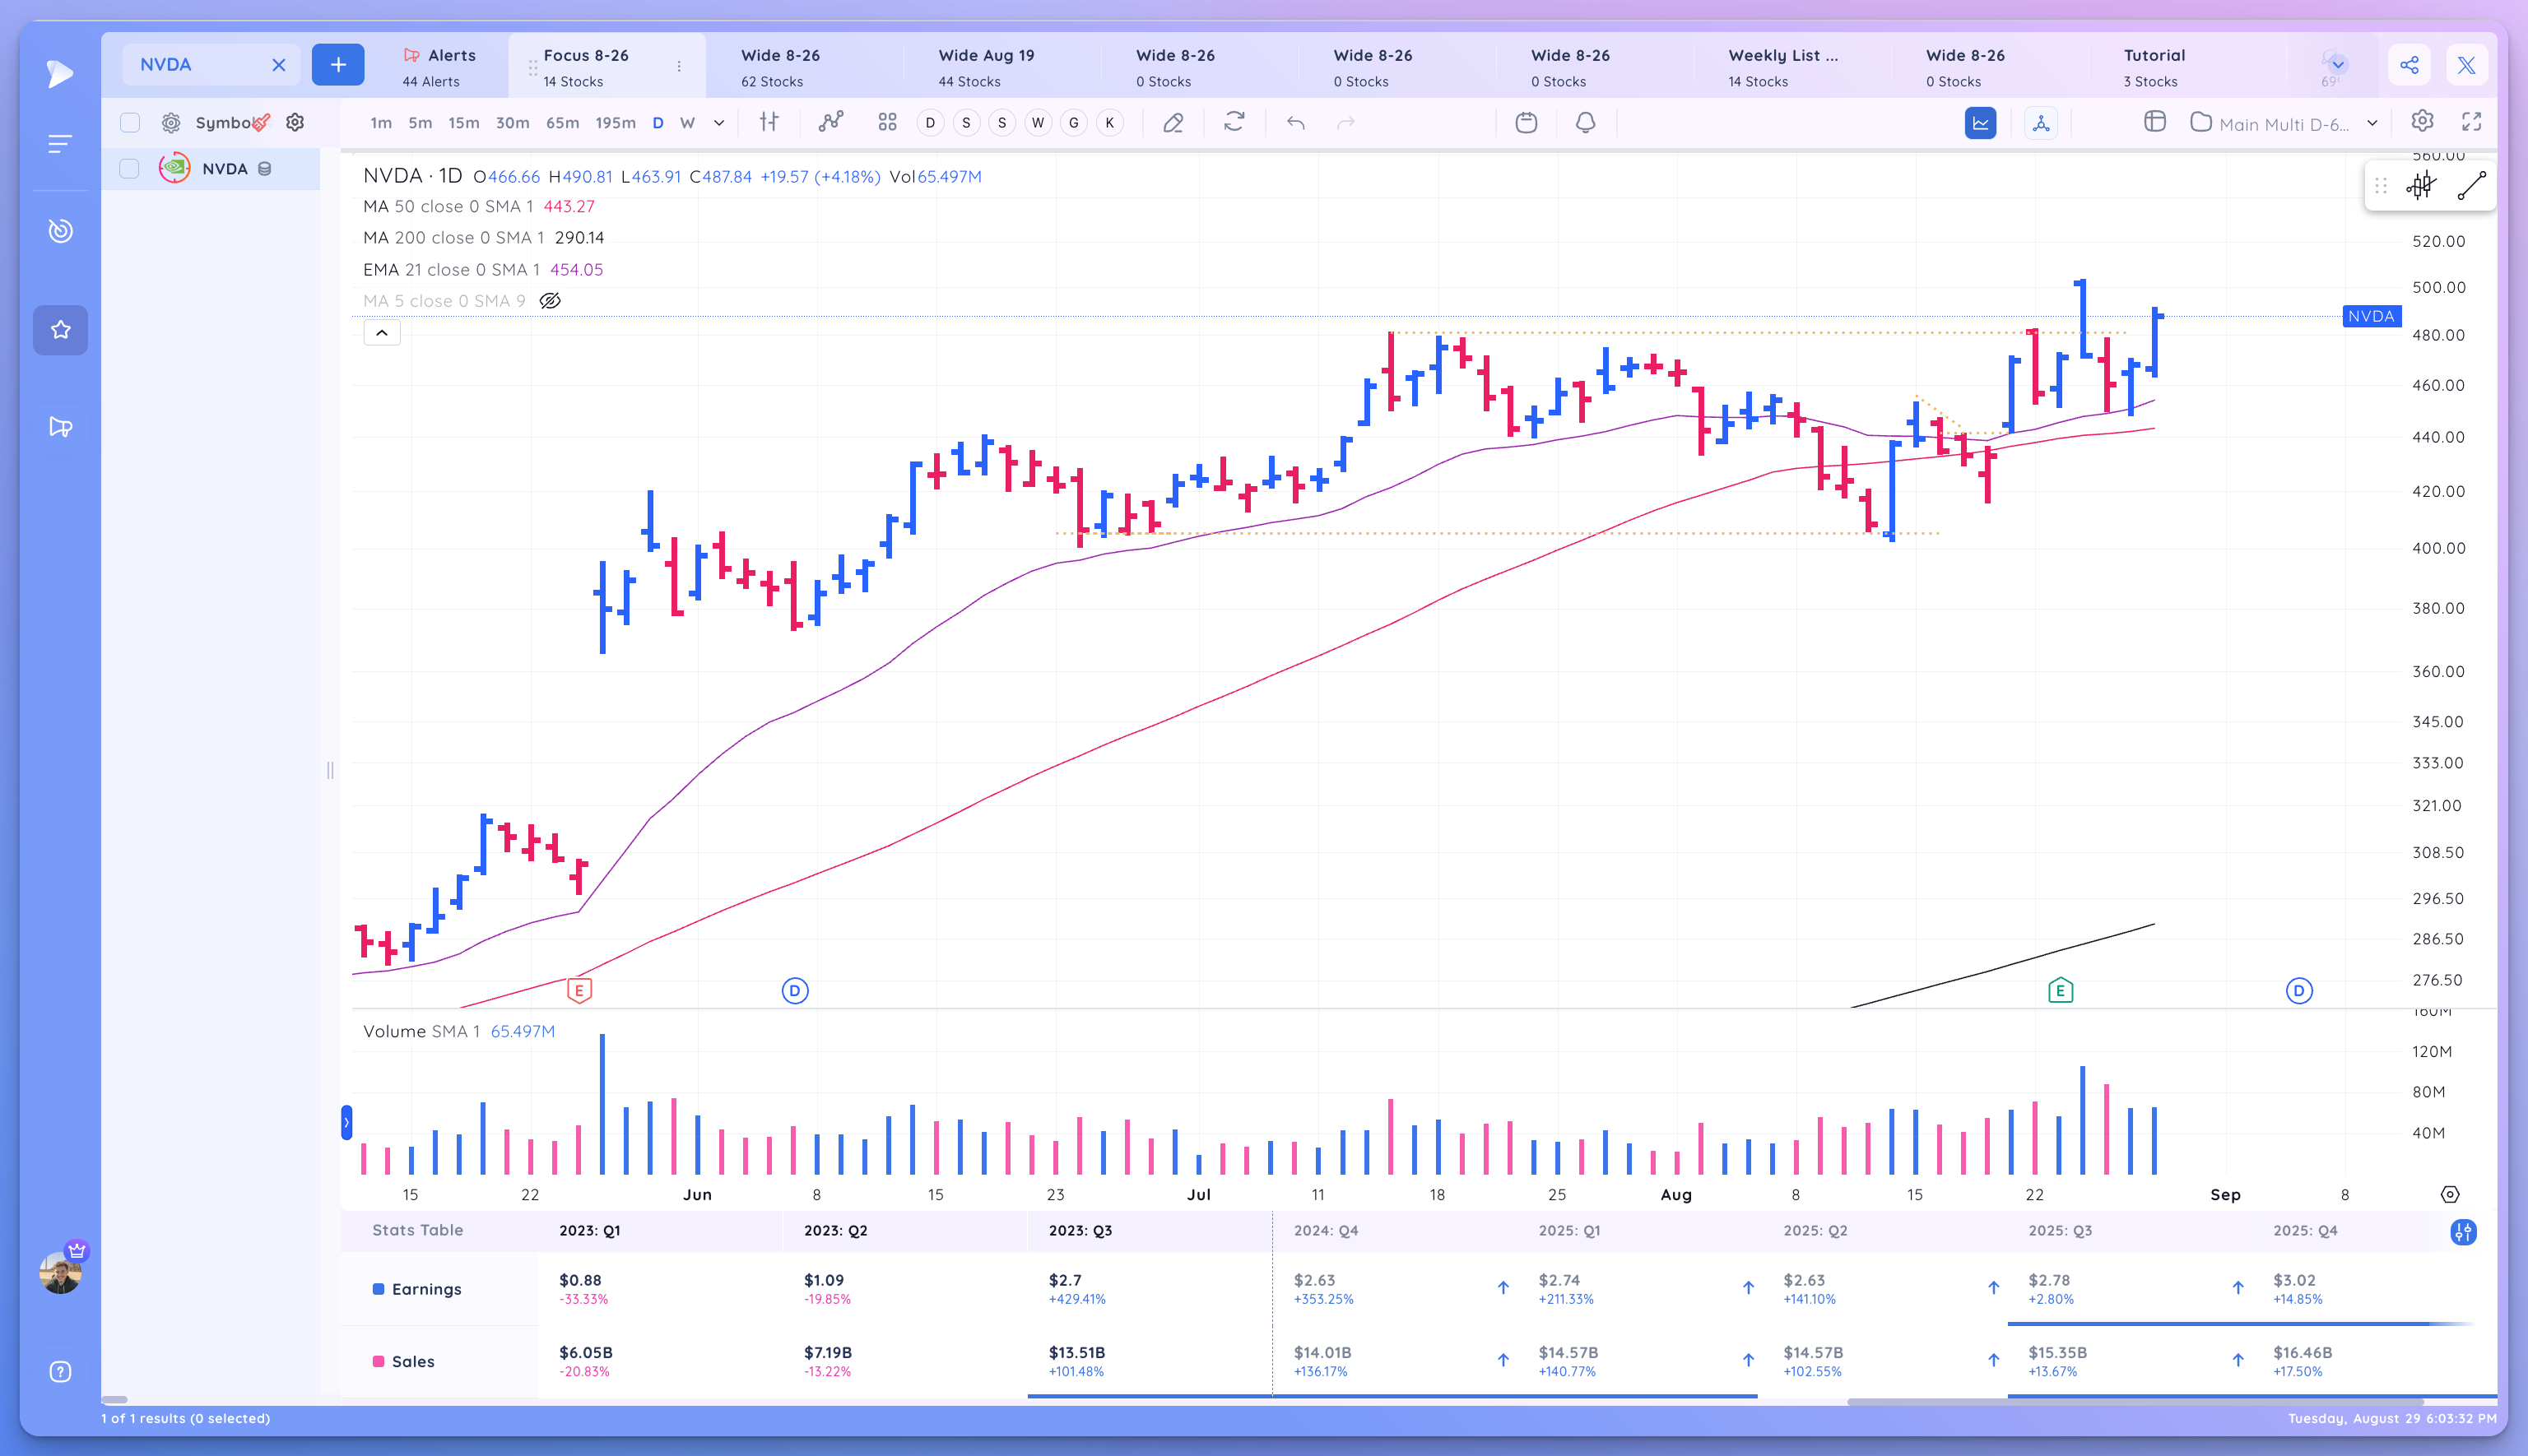Open the panel layout icon
This screenshot has width=2528, height=1456.
(x=2155, y=122)
